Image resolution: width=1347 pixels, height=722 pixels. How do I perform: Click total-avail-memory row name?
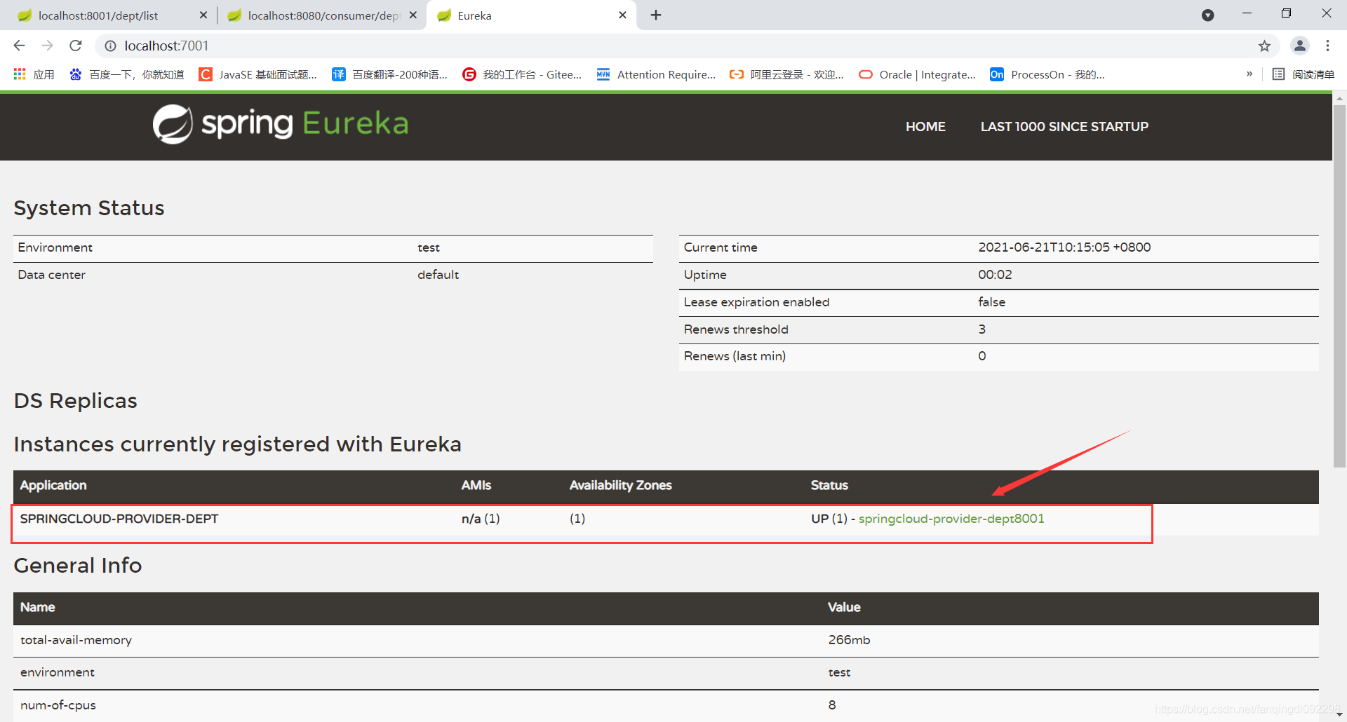[x=76, y=640]
